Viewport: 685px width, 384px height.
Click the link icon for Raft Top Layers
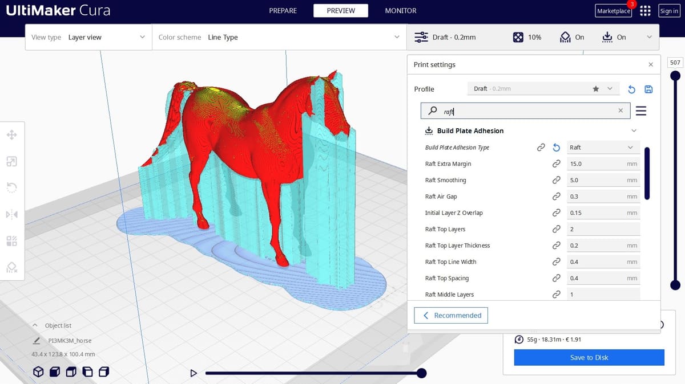pos(556,229)
